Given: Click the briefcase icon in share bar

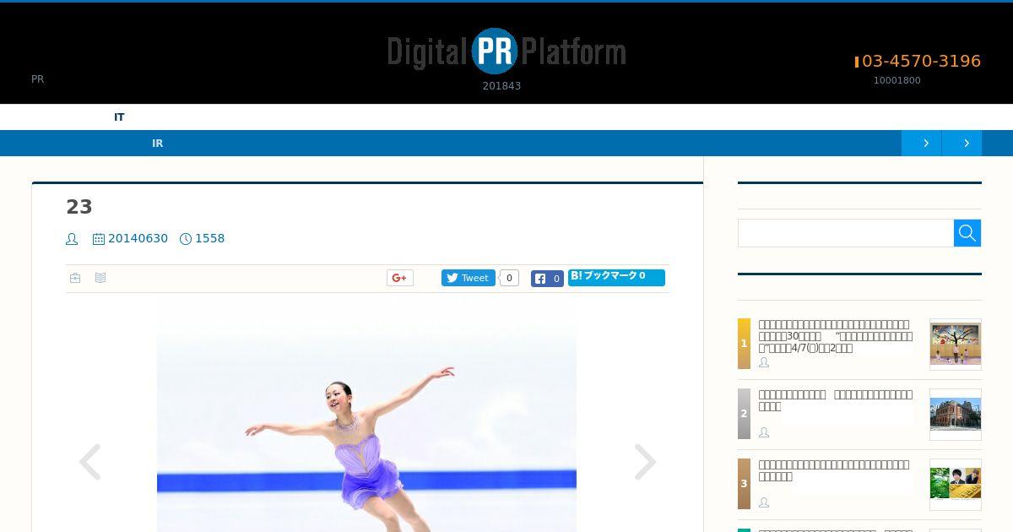Looking at the screenshot, I should [75, 278].
